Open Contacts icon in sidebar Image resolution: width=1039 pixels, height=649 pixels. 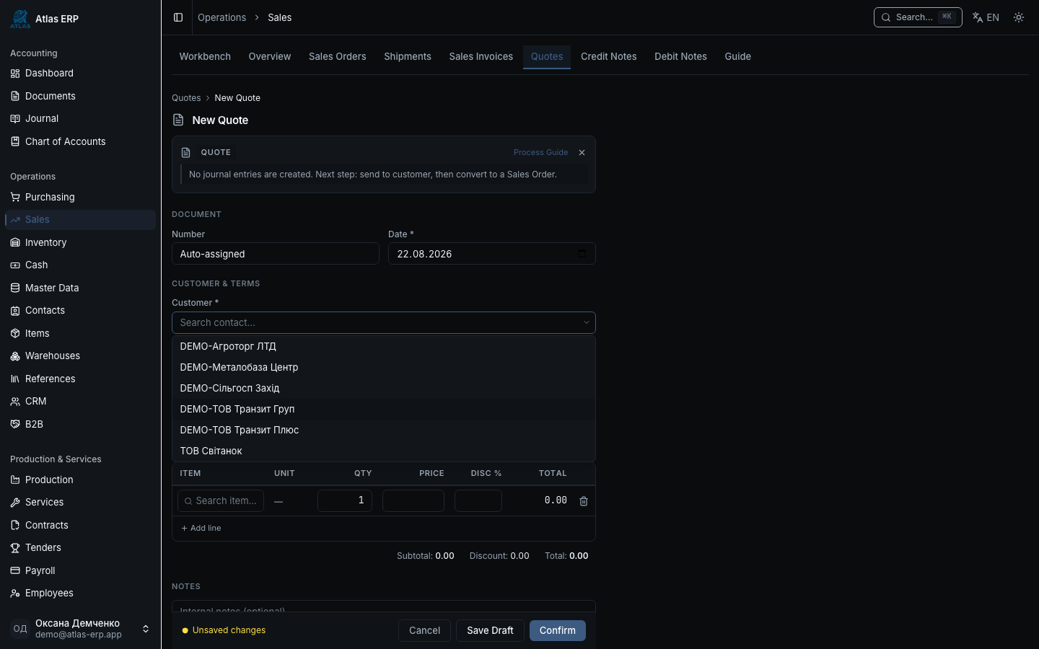click(x=15, y=311)
